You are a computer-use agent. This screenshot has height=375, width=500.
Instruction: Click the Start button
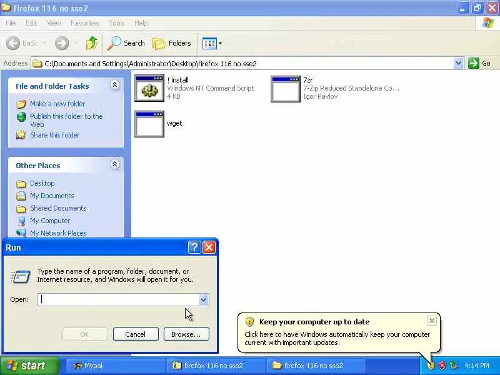(30, 366)
